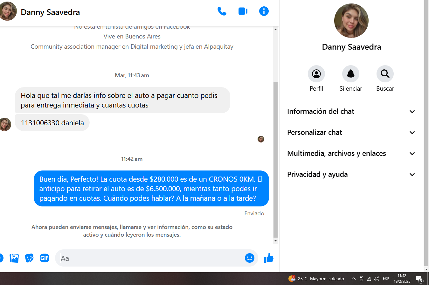Image resolution: width=429 pixels, height=285 pixels.
Task: Attach a photo using image icon
Action: point(14,258)
